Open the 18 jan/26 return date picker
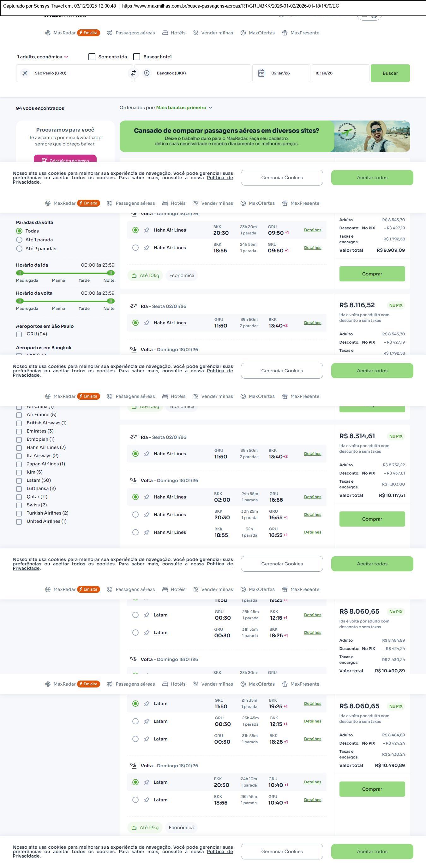This screenshot has width=426, height=867. click(340, 73)
